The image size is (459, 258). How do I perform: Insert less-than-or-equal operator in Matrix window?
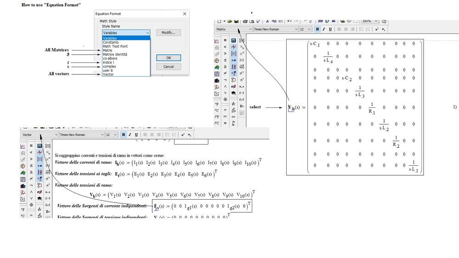[x=225, y=60]
